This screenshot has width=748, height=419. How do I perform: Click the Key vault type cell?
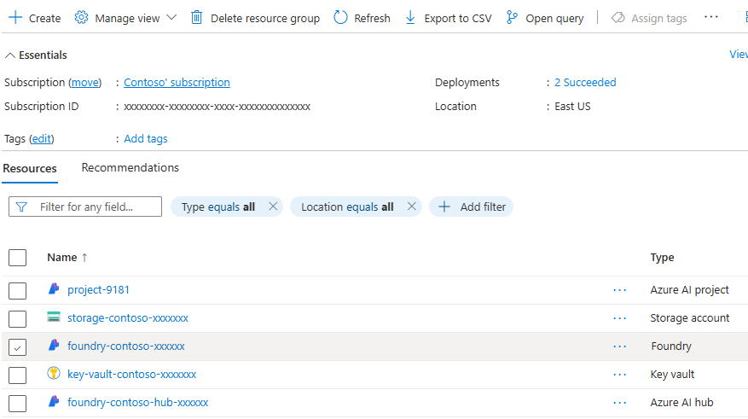672,375
